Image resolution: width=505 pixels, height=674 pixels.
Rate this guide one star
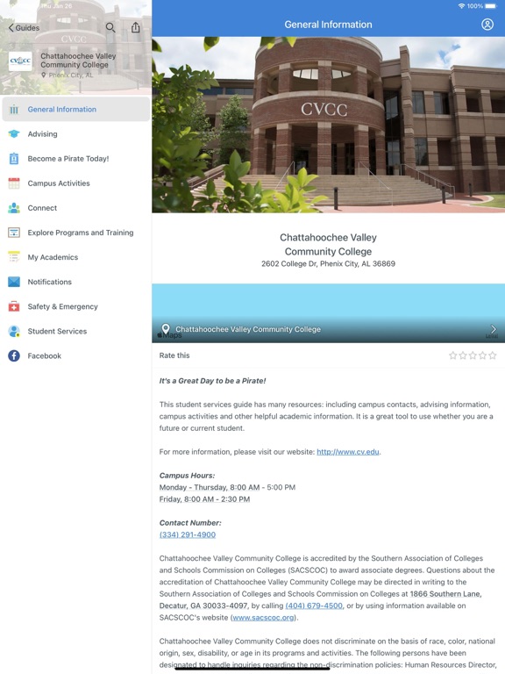452,355
